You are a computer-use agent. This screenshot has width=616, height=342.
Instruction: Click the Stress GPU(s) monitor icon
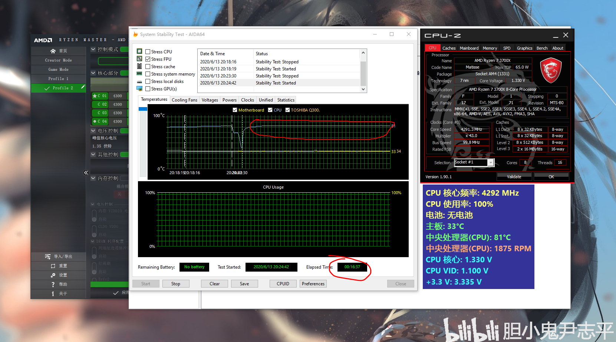coord(139,89)
